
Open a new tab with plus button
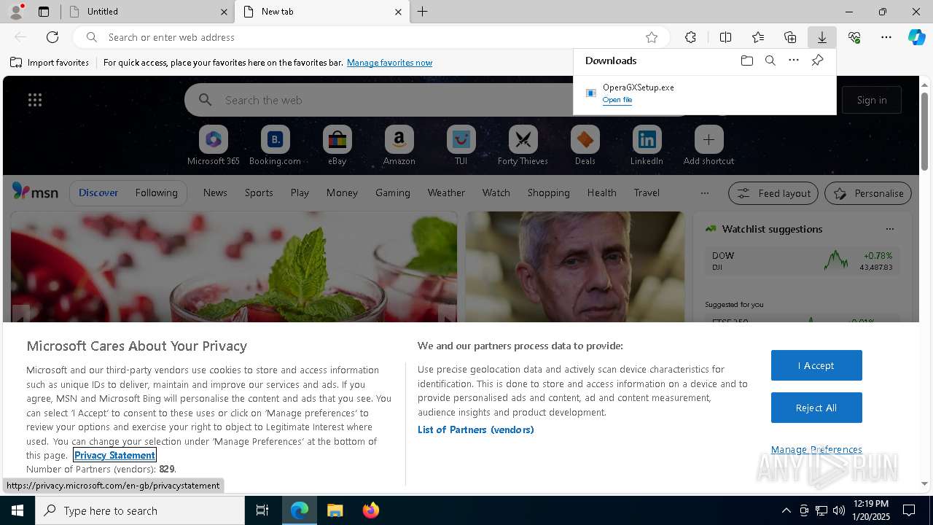423,12
